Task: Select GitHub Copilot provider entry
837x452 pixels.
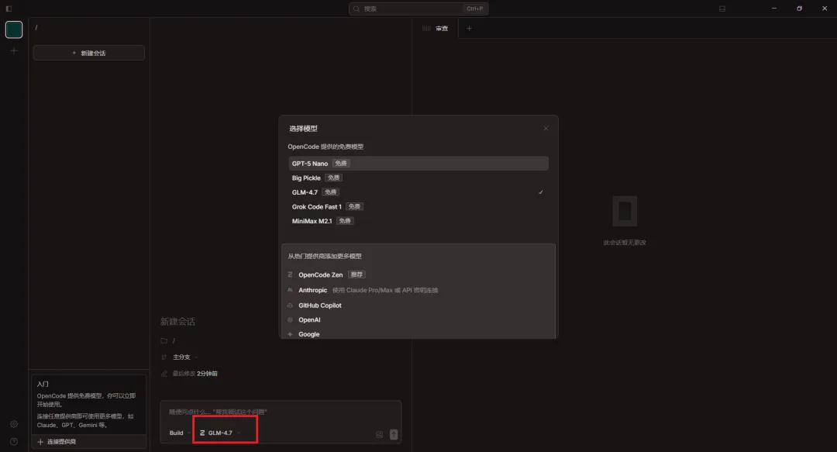Action: (x=418, y=305)
